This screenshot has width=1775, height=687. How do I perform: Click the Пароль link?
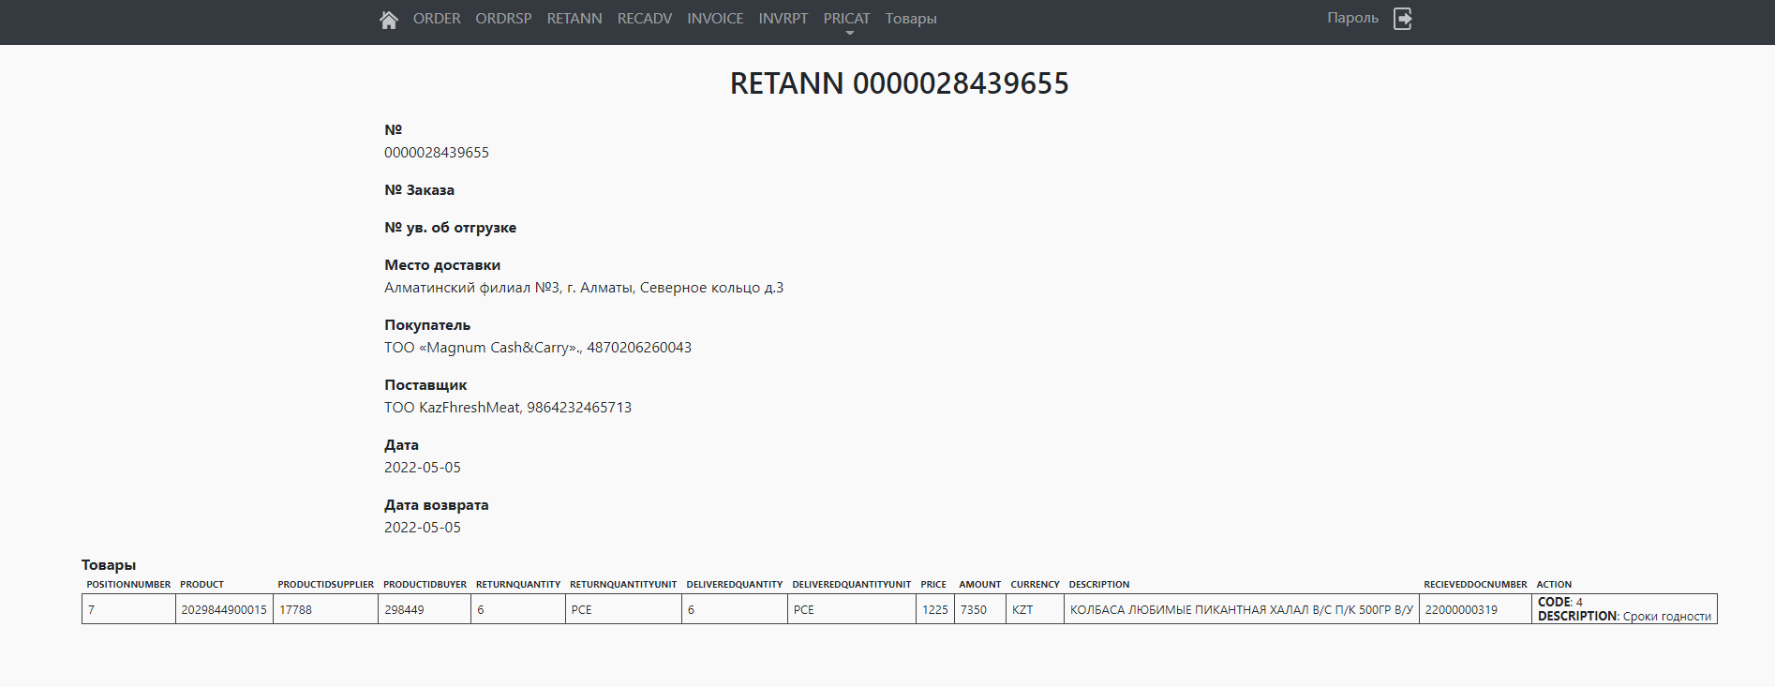[x=1352, y=18]
